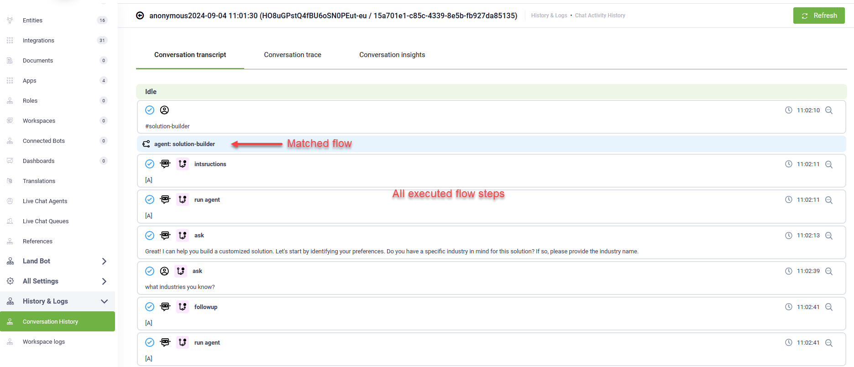The height and width of the screenshot is (367, 854).
Task: Click the back arrow icon beside conversation title
Action: point(140,16)
